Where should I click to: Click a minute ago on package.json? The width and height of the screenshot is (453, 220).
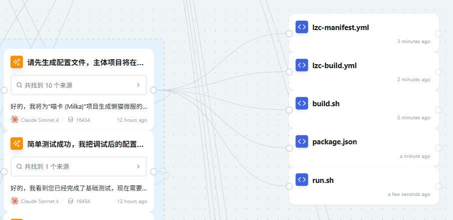click(x=415, y=156)
